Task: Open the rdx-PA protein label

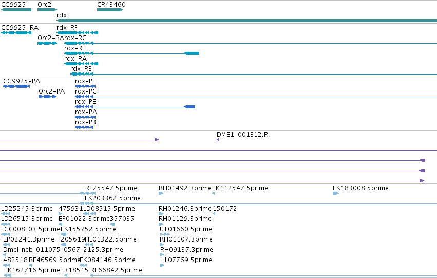Action: (x=86, y=112)
